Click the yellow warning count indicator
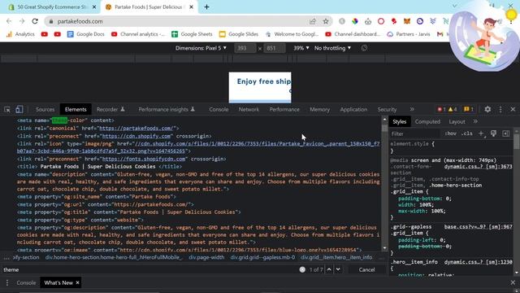520x293 pixels. pos(453,109)
